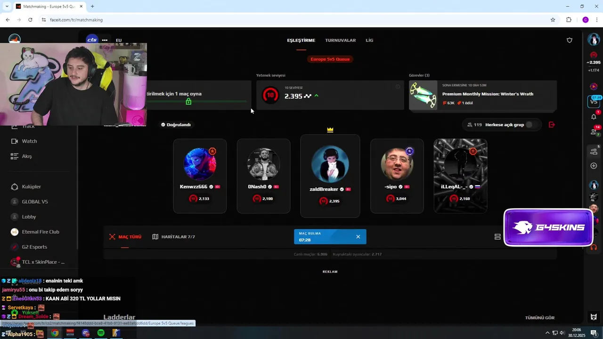Bookmark this page with the star icon
Screen dimensions: 603x339
click(x=553, y=20)
